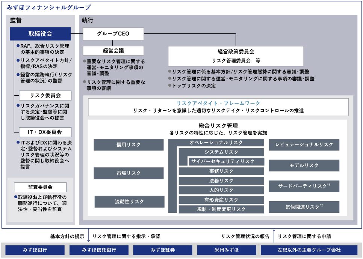Image resolution: width=363 pixels, height=259 pixels.
Task: Click the 監査委員会 box
Action: tap(40, 187)
